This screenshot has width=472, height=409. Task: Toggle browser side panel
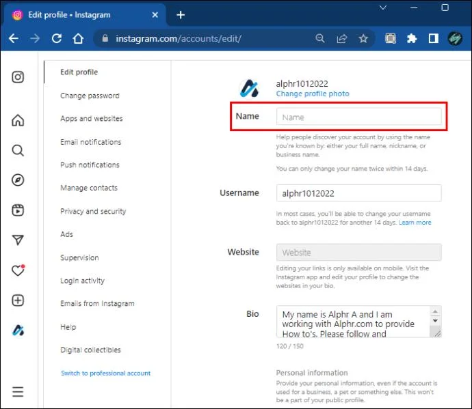[x=433, y=38]
